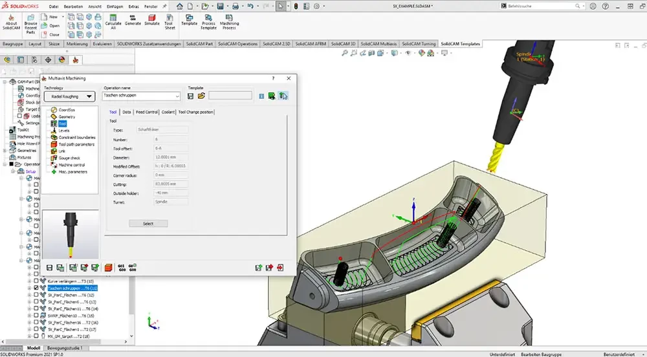Click the Help question mark icon in SolidWorks title bar
Image resolution: width=647 pixels, height=357 pixels.
click(606, 6)
